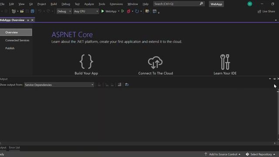Screen dimensions: 279x157
Task: Start Without Debugging outline play icon
Action: [x=122, y=11]
